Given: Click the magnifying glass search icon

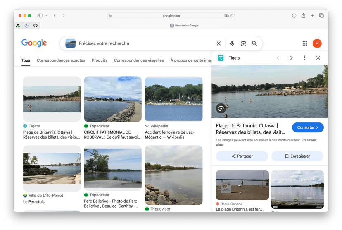Looking at the screenshot, I should pyautogui.click(x=254, y=43).
